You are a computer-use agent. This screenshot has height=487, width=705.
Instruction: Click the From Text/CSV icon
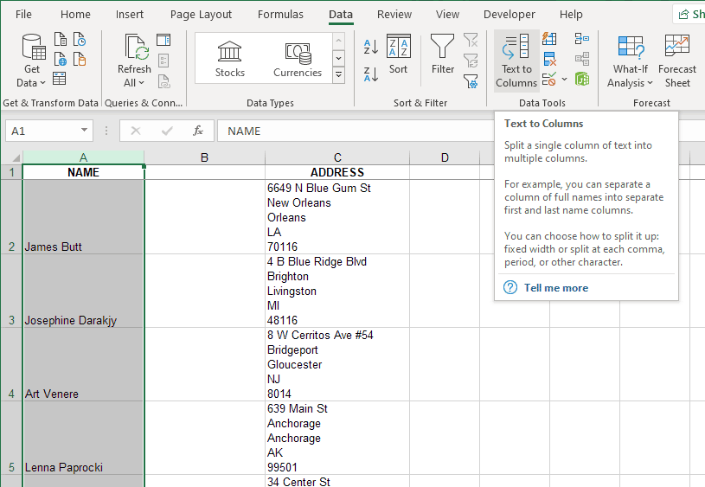pyautogui.click(x=61, y=39)
